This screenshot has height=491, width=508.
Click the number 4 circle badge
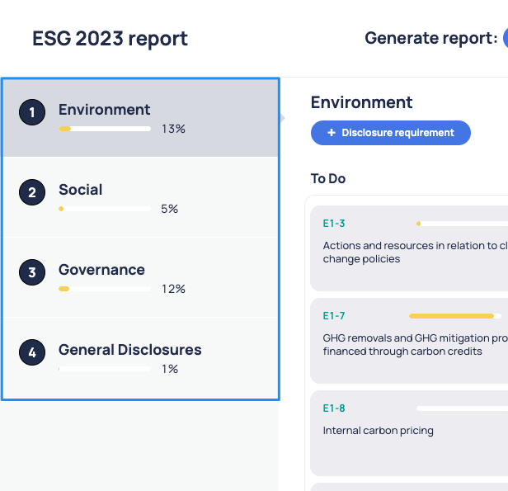click(32, 352)
